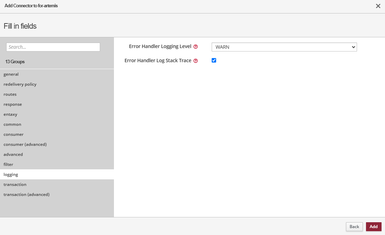This screenshot has width=385, height=235.
Task: Switch to the routes group
Action: click(10, 94)
